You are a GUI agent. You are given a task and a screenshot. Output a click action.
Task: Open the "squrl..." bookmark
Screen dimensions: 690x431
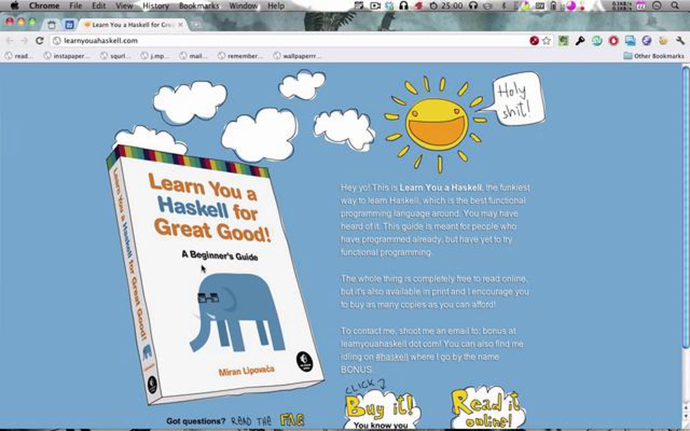[116, 56]
